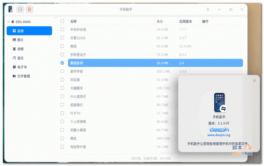
Task: Click the 11.4.204 version value
Action: [x=185, y=46]
